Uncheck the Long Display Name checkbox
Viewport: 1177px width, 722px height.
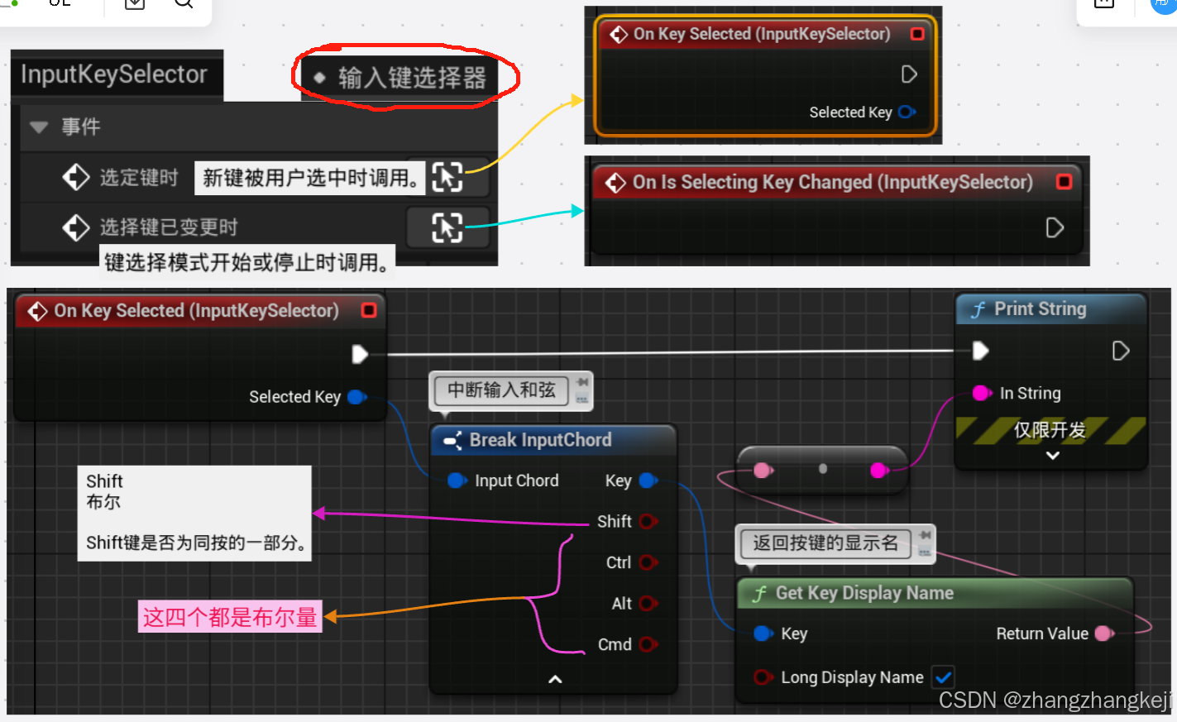[943, 677]
